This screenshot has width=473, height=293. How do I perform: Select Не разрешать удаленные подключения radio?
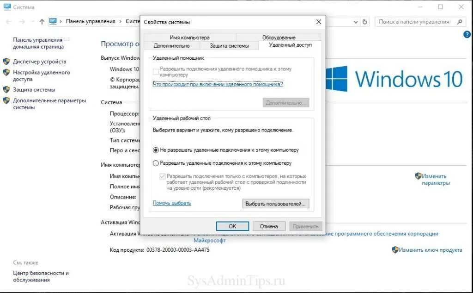[156, 150]
